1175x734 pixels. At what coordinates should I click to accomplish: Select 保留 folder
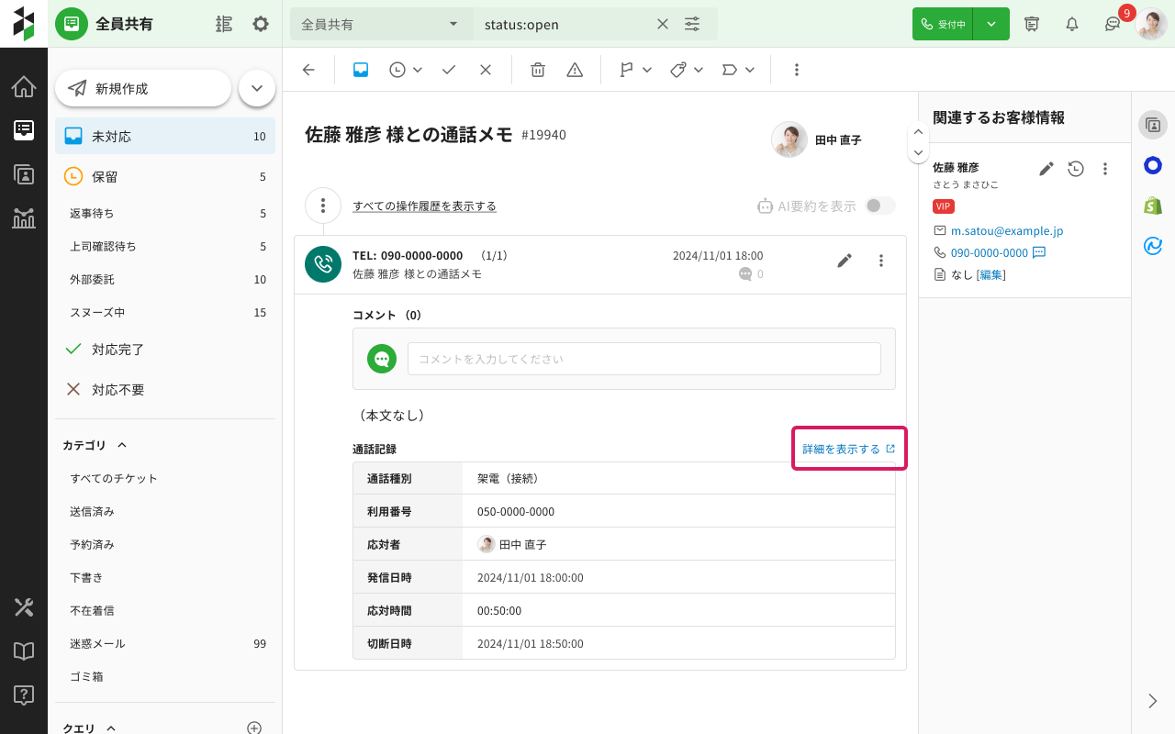point(165,176)
